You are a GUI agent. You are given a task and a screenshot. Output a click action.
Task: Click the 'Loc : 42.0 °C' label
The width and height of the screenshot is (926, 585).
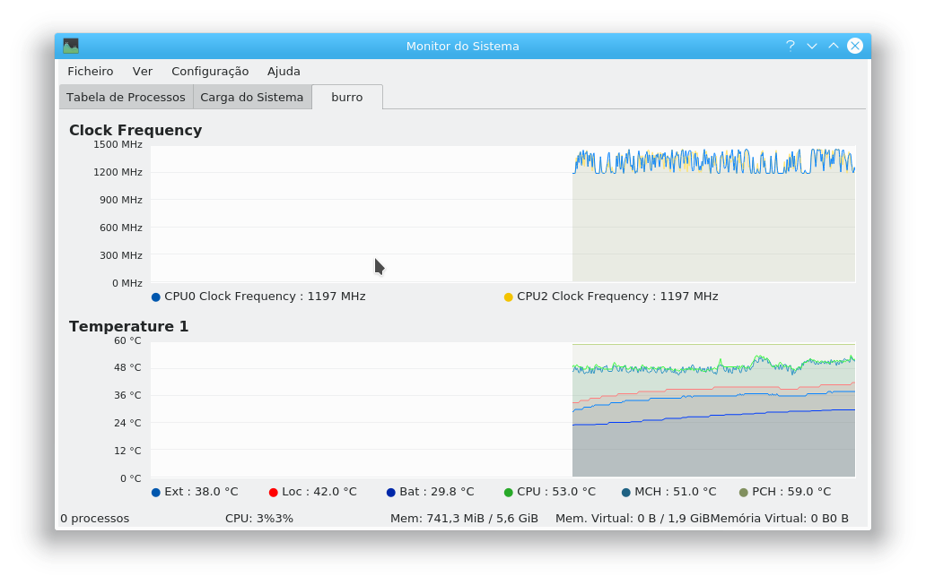pos(319,492)
